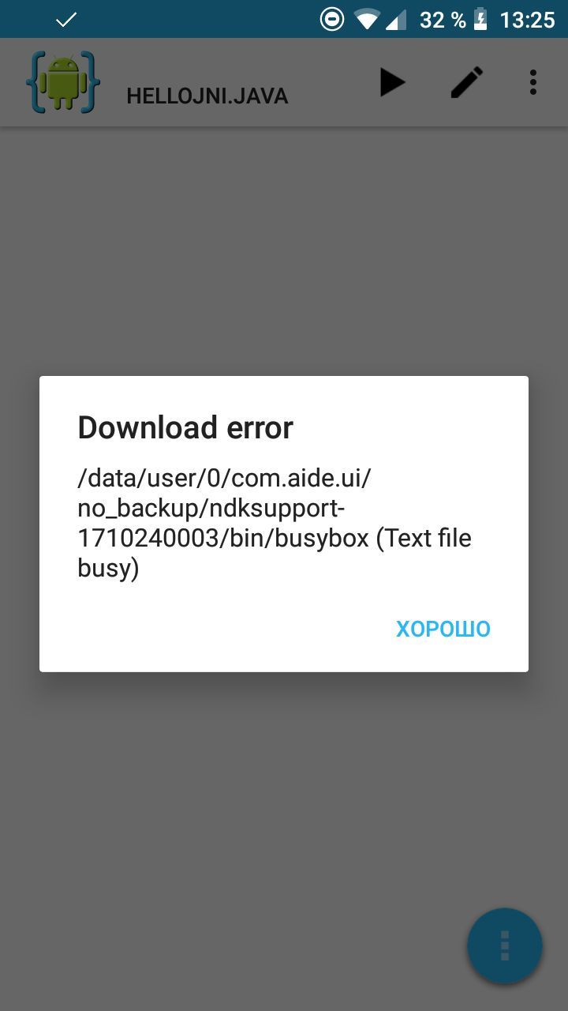Select the HELLOJNI.JAVA file title
Screen dimensions: 568x1011
coord(207,96)
